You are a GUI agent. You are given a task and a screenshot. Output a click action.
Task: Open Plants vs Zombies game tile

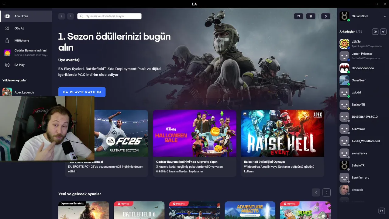click(305, 210)
